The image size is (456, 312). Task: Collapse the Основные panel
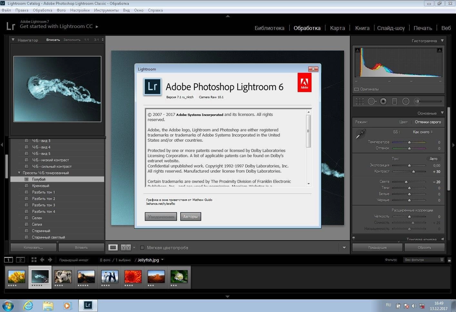[x=442, y=113]
